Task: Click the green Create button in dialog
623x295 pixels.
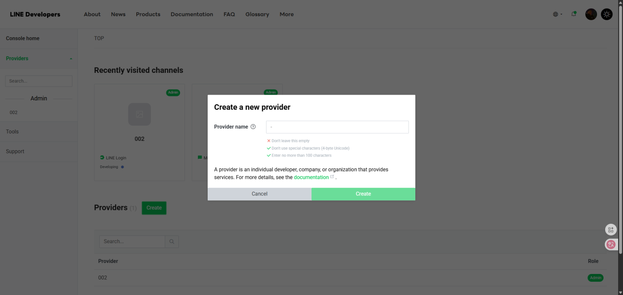Action: (x=363, y=194)
